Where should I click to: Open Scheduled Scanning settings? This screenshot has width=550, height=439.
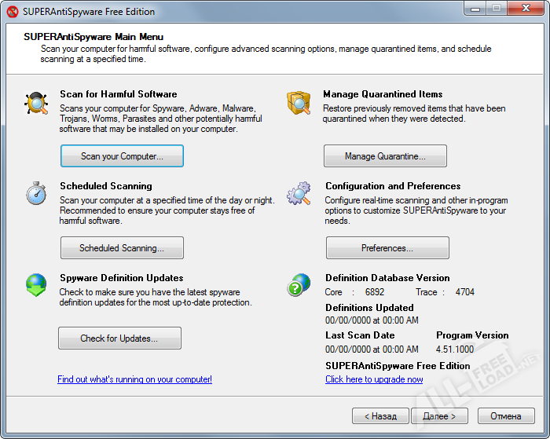[x=122, y=248]
